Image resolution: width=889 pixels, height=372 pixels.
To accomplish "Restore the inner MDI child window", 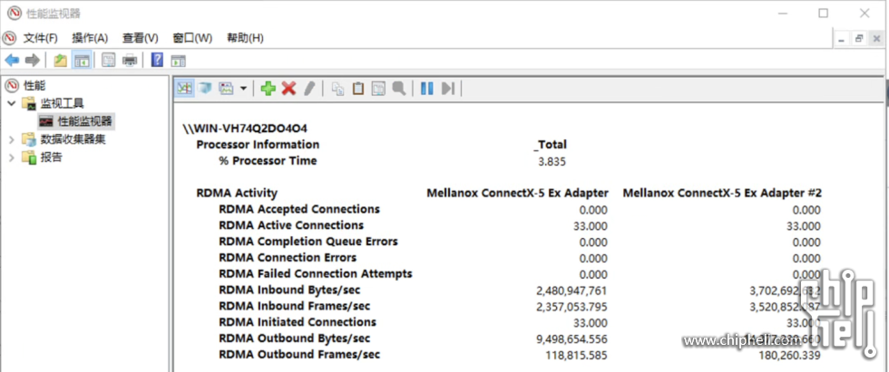I will (859, 38).
